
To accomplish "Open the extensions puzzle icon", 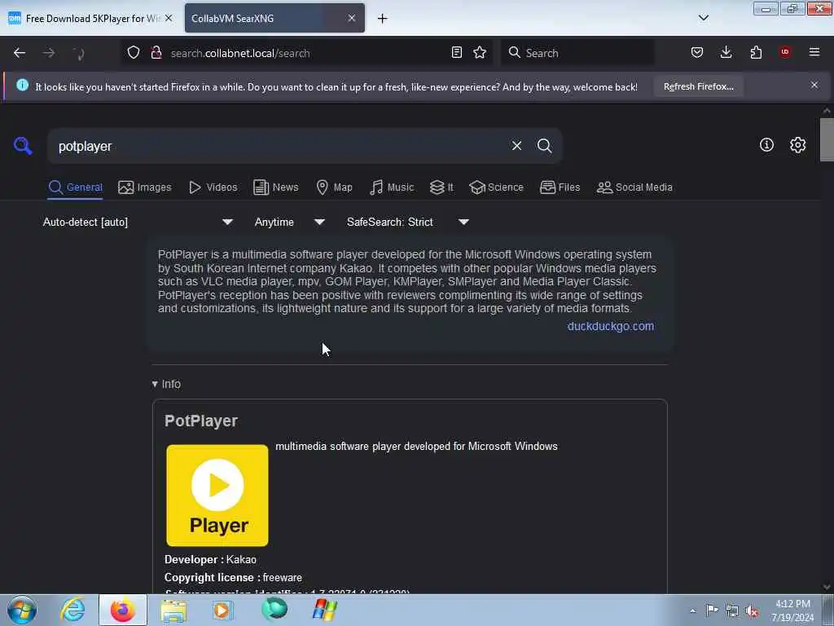I will (756, 52).
